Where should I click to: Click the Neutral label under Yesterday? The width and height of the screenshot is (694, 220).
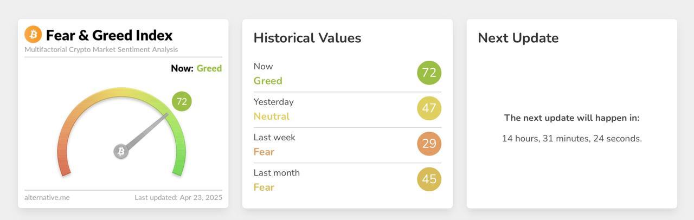pyautogui.click(x=272, y=116)
